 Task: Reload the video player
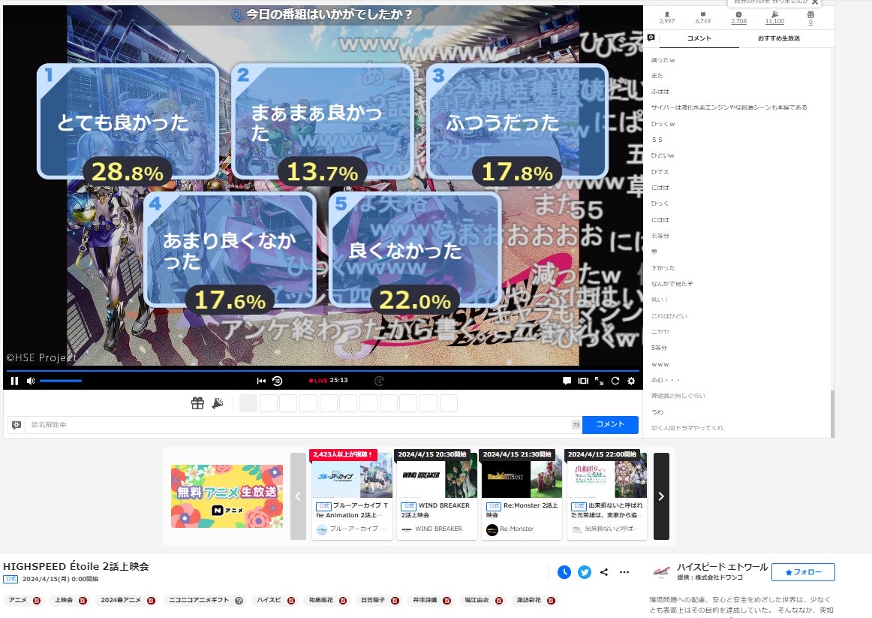(x=615, y=381)
